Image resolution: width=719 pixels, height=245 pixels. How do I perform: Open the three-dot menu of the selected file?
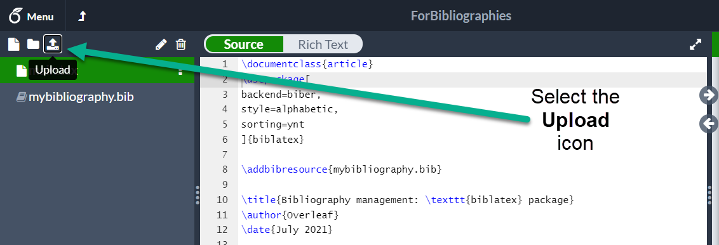pyautogui.click(x=180, y=70)
